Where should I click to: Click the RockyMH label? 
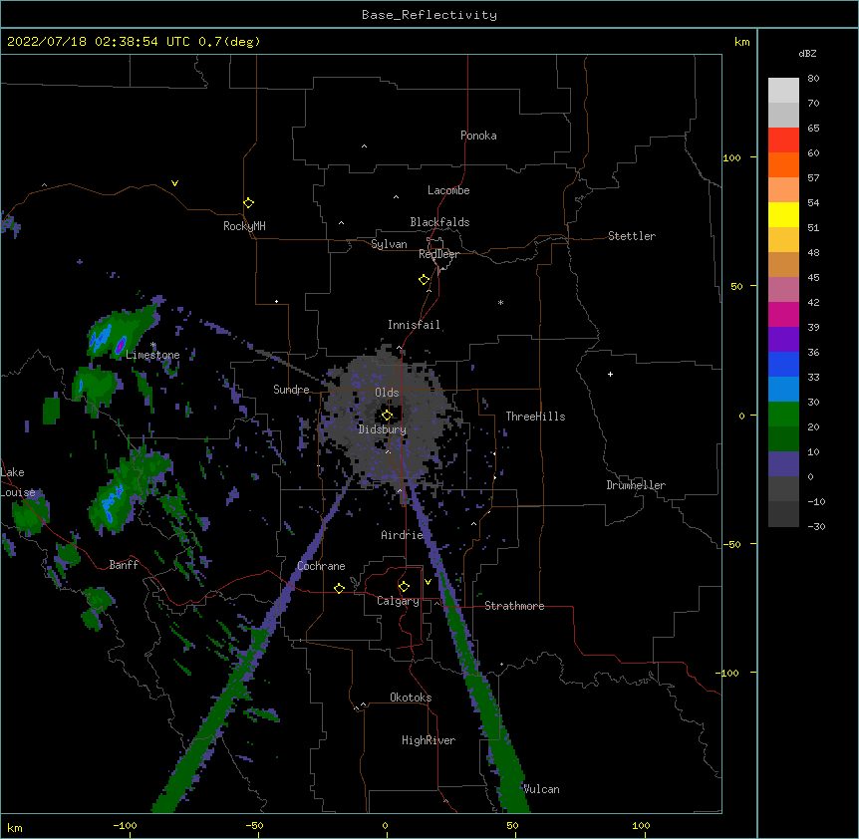(x=244, y=226)
